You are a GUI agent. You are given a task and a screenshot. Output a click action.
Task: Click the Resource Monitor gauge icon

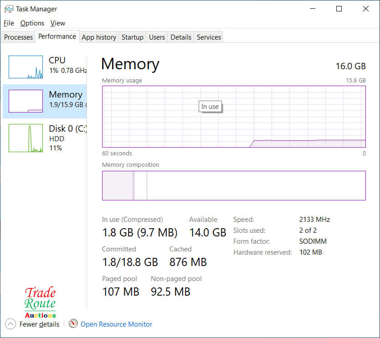coord(73,324)
